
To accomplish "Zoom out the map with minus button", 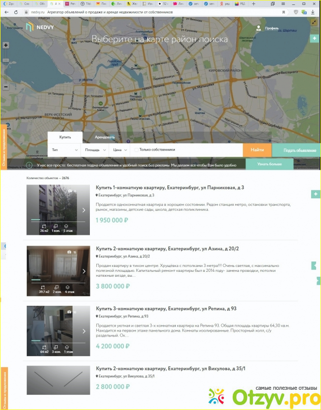I will point(5,87).
